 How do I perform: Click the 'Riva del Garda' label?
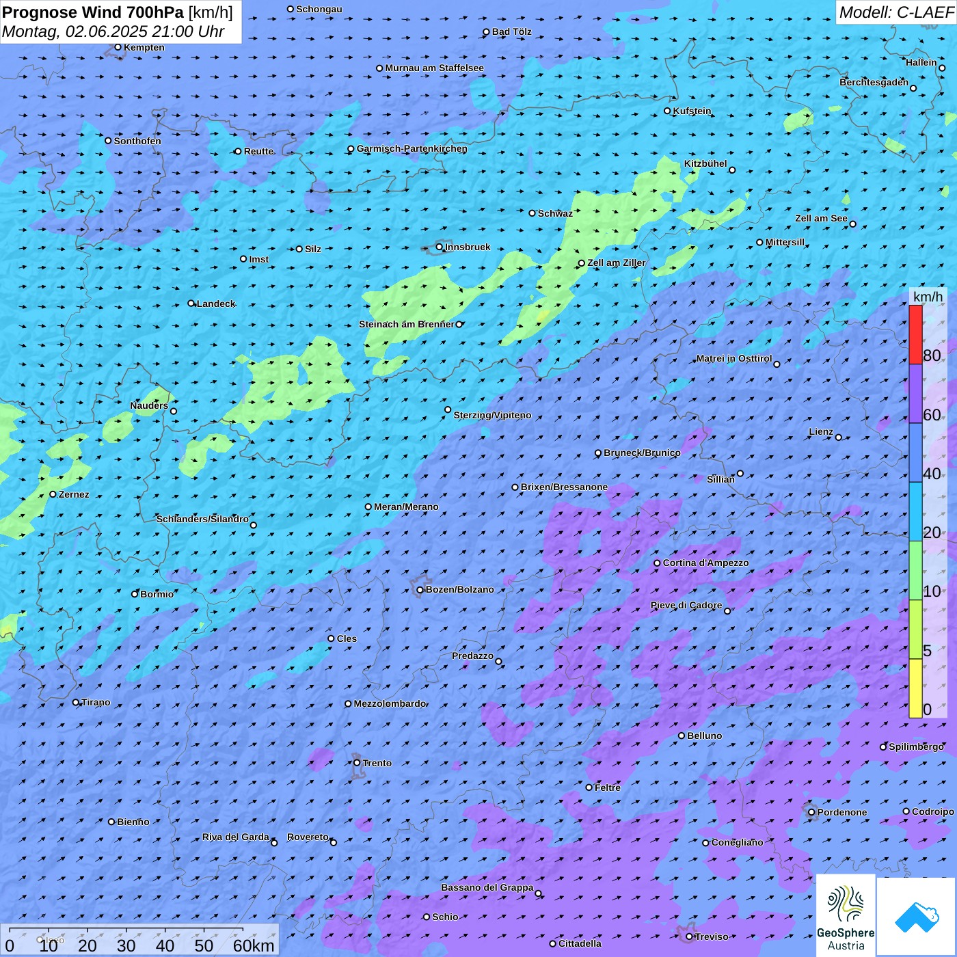pos(235,837)
